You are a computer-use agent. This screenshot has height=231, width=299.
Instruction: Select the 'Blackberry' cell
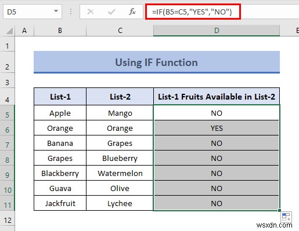point(60,173)
